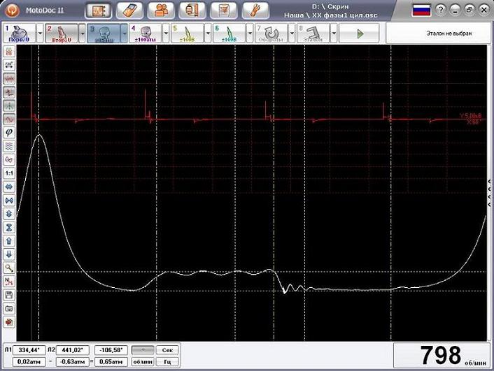Select the 720° cycle view icon

tap(9, 65)
